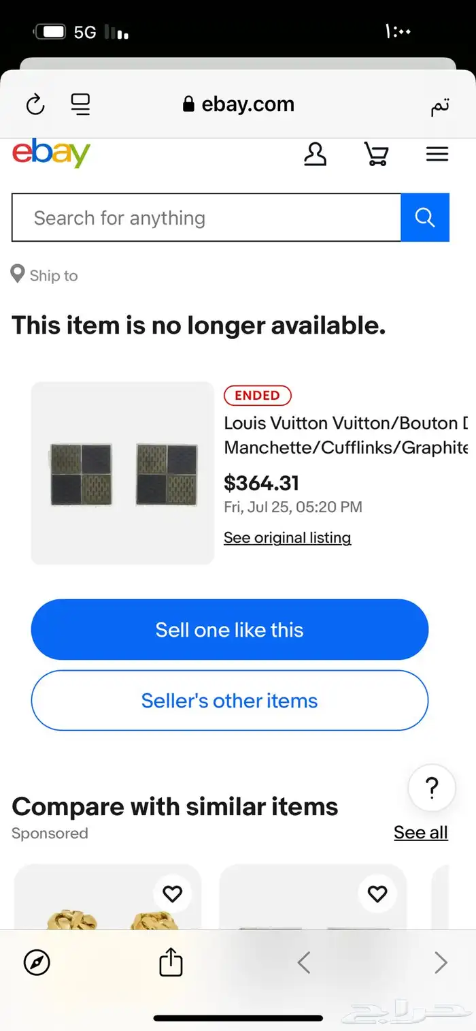Click Ship to location
The height and width of the screenshot is (1031, 476).
[45, 275]
